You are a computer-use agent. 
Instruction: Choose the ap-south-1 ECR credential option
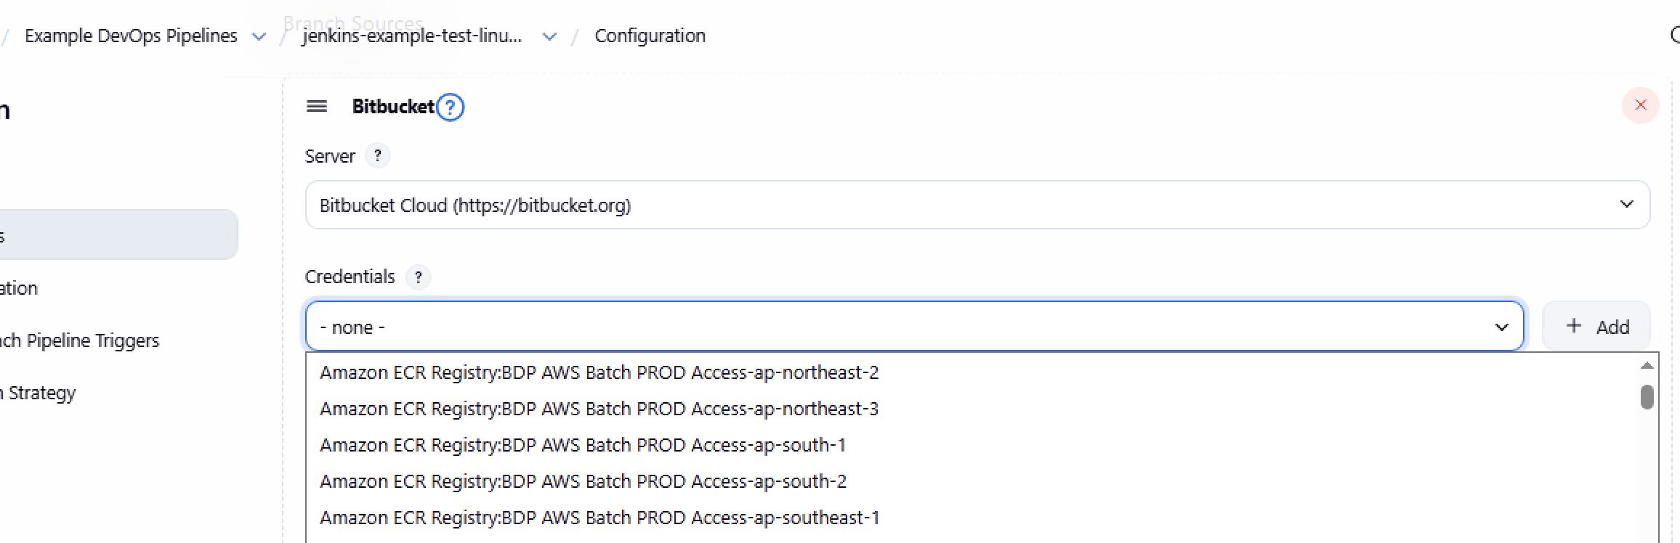(583, 446)
